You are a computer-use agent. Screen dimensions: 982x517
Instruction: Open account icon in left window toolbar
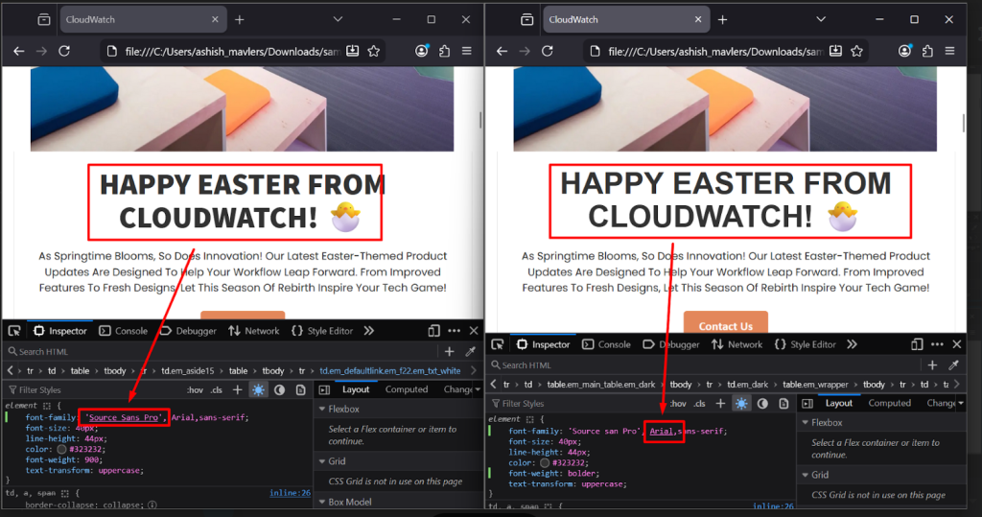(422, 51)
